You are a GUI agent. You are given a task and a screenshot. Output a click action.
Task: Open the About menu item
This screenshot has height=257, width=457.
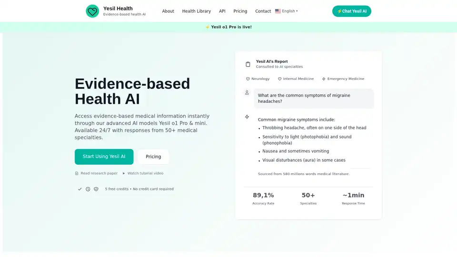[168, 11]
